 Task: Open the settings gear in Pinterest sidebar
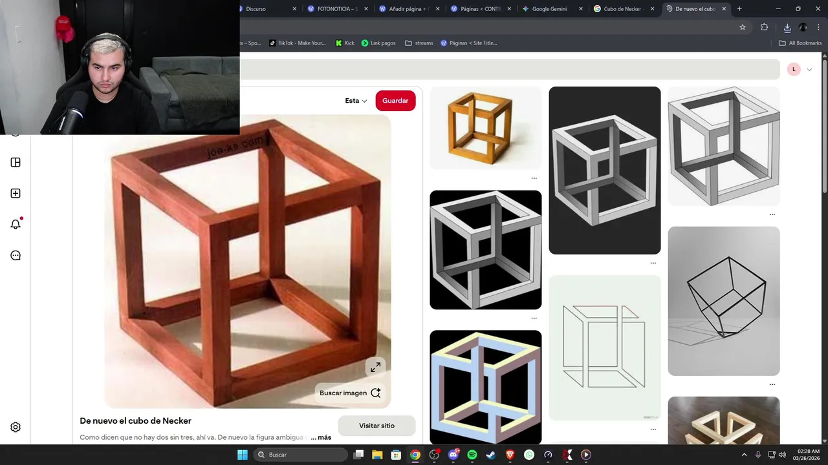point(16,428)
